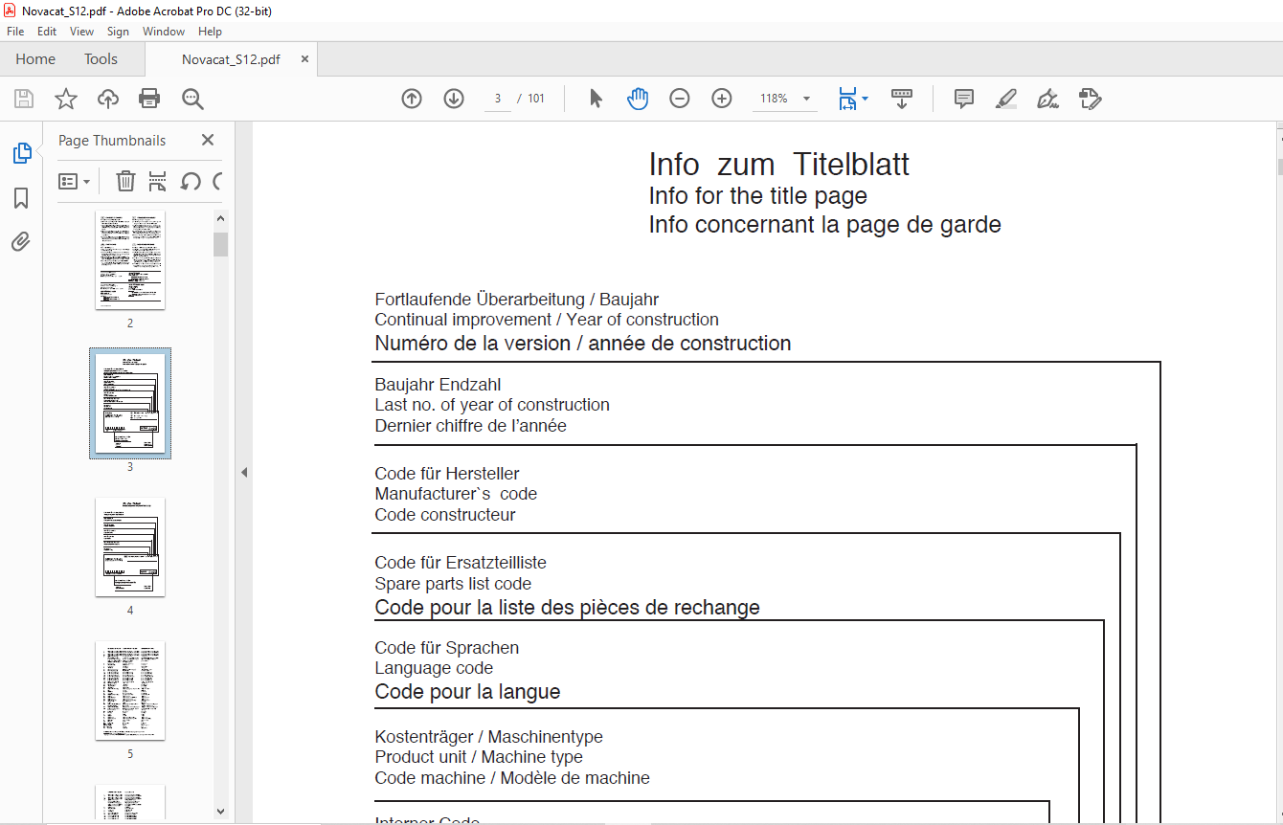Click the Extract or insert pages icon
1283x825 pixels.
coord(158,181)
